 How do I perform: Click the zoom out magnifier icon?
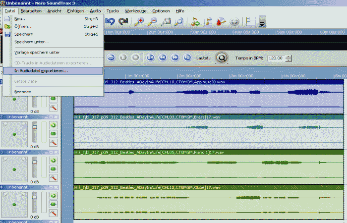[153, 21]
